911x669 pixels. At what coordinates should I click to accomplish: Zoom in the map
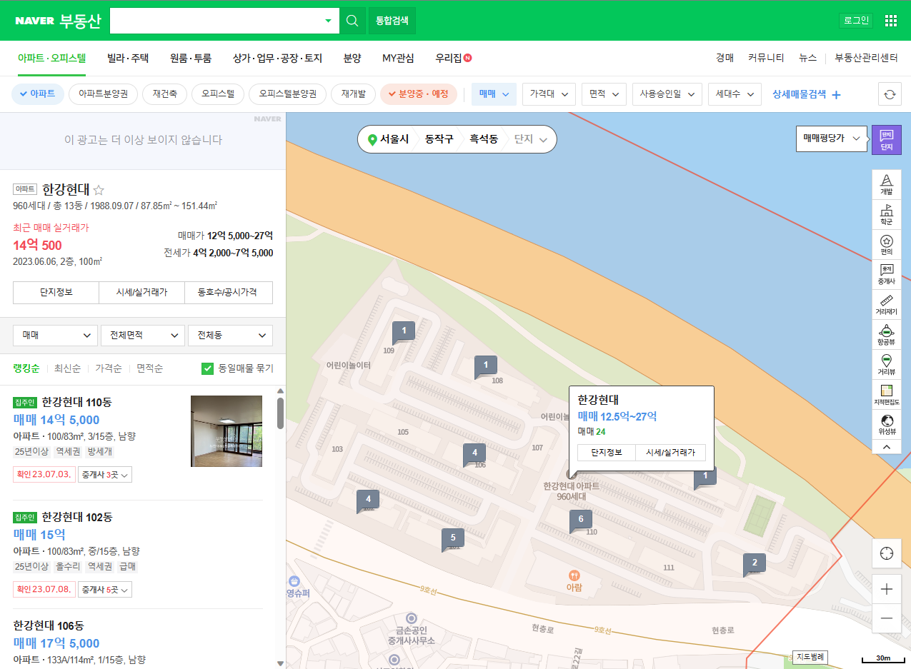(x=887, y=589)
